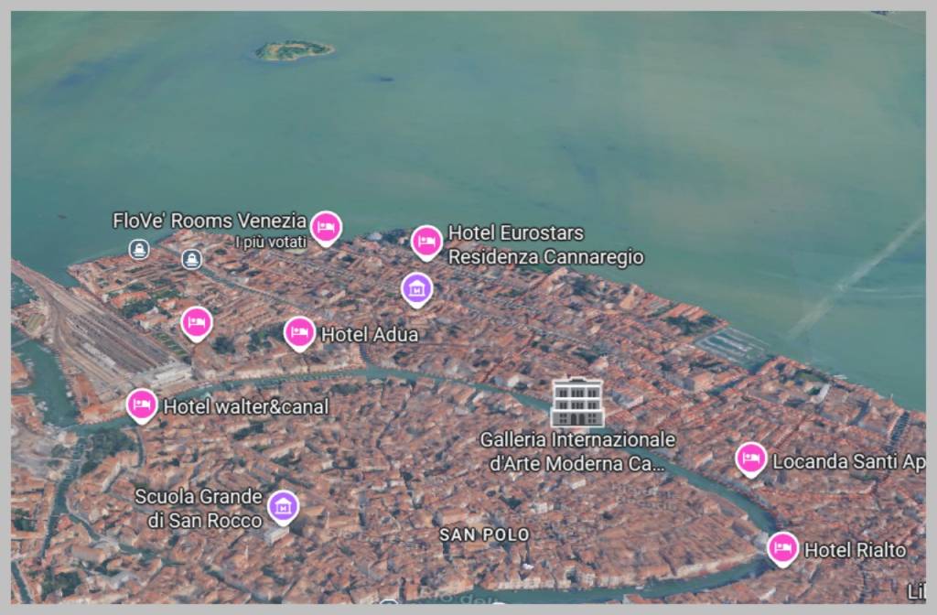Select the Locanda Santi Apostoli pin
This screenshot has width=937, height=615.
(750, 457)
